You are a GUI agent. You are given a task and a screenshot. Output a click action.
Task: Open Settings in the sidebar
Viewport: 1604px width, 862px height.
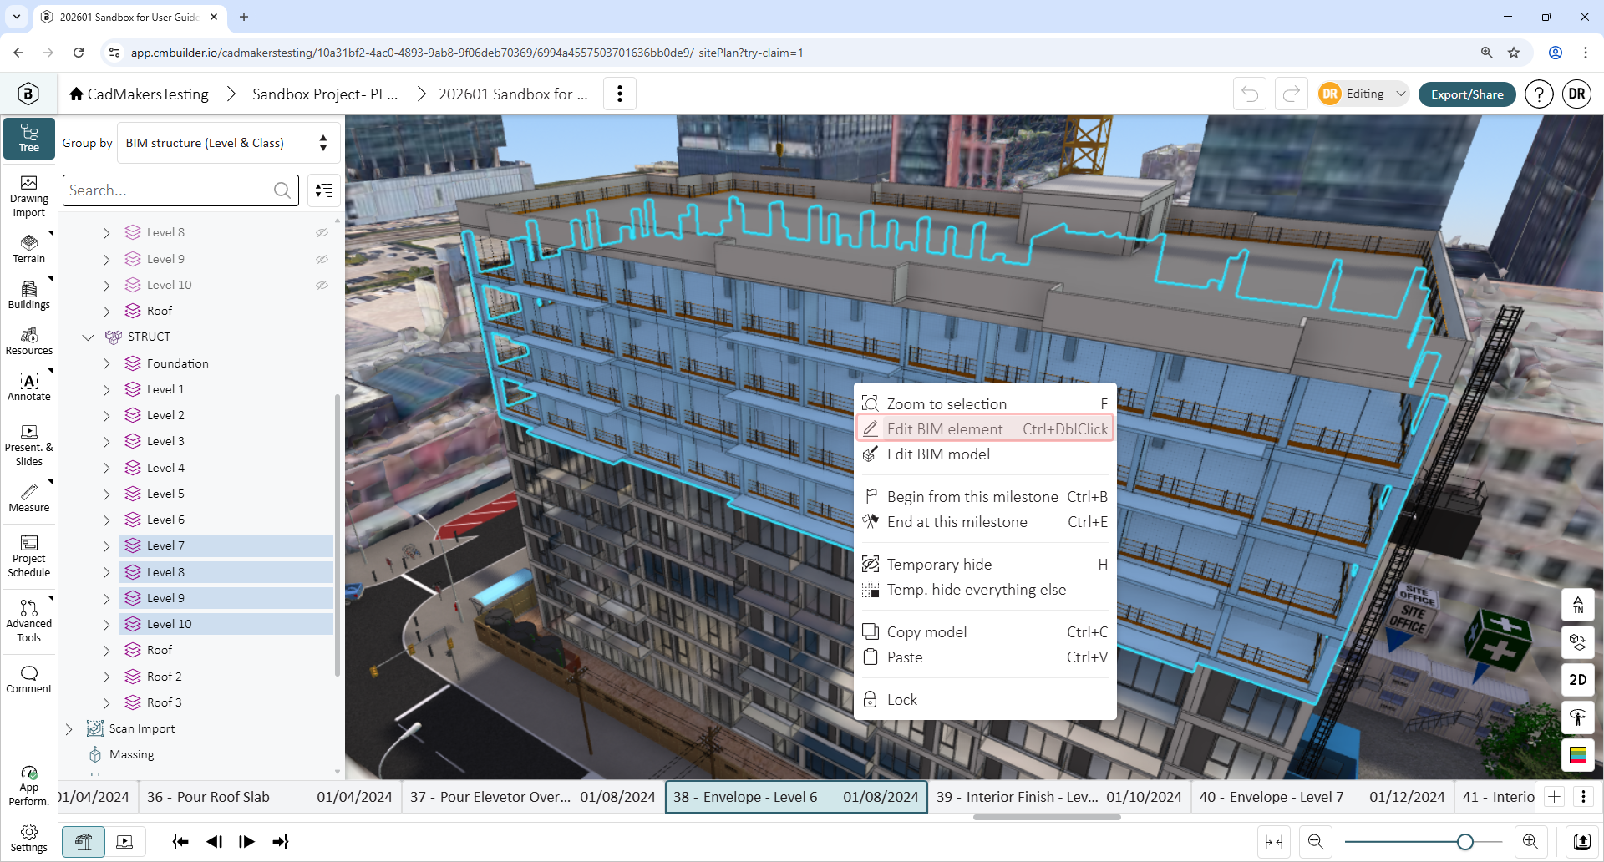click(x=29, y=838)
